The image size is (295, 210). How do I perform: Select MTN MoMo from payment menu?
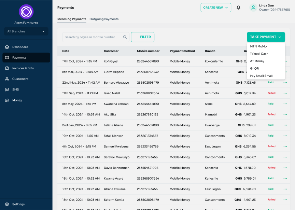click(x=258, y=46)
